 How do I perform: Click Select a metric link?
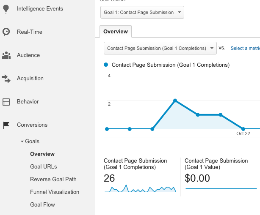point(245,49)
